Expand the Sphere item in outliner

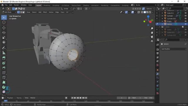coord(162,24)
